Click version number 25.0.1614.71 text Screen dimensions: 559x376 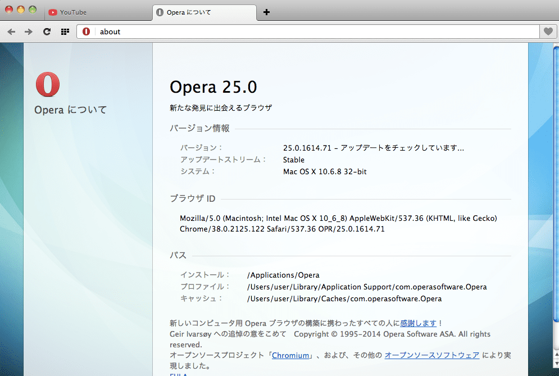(307, 148)
